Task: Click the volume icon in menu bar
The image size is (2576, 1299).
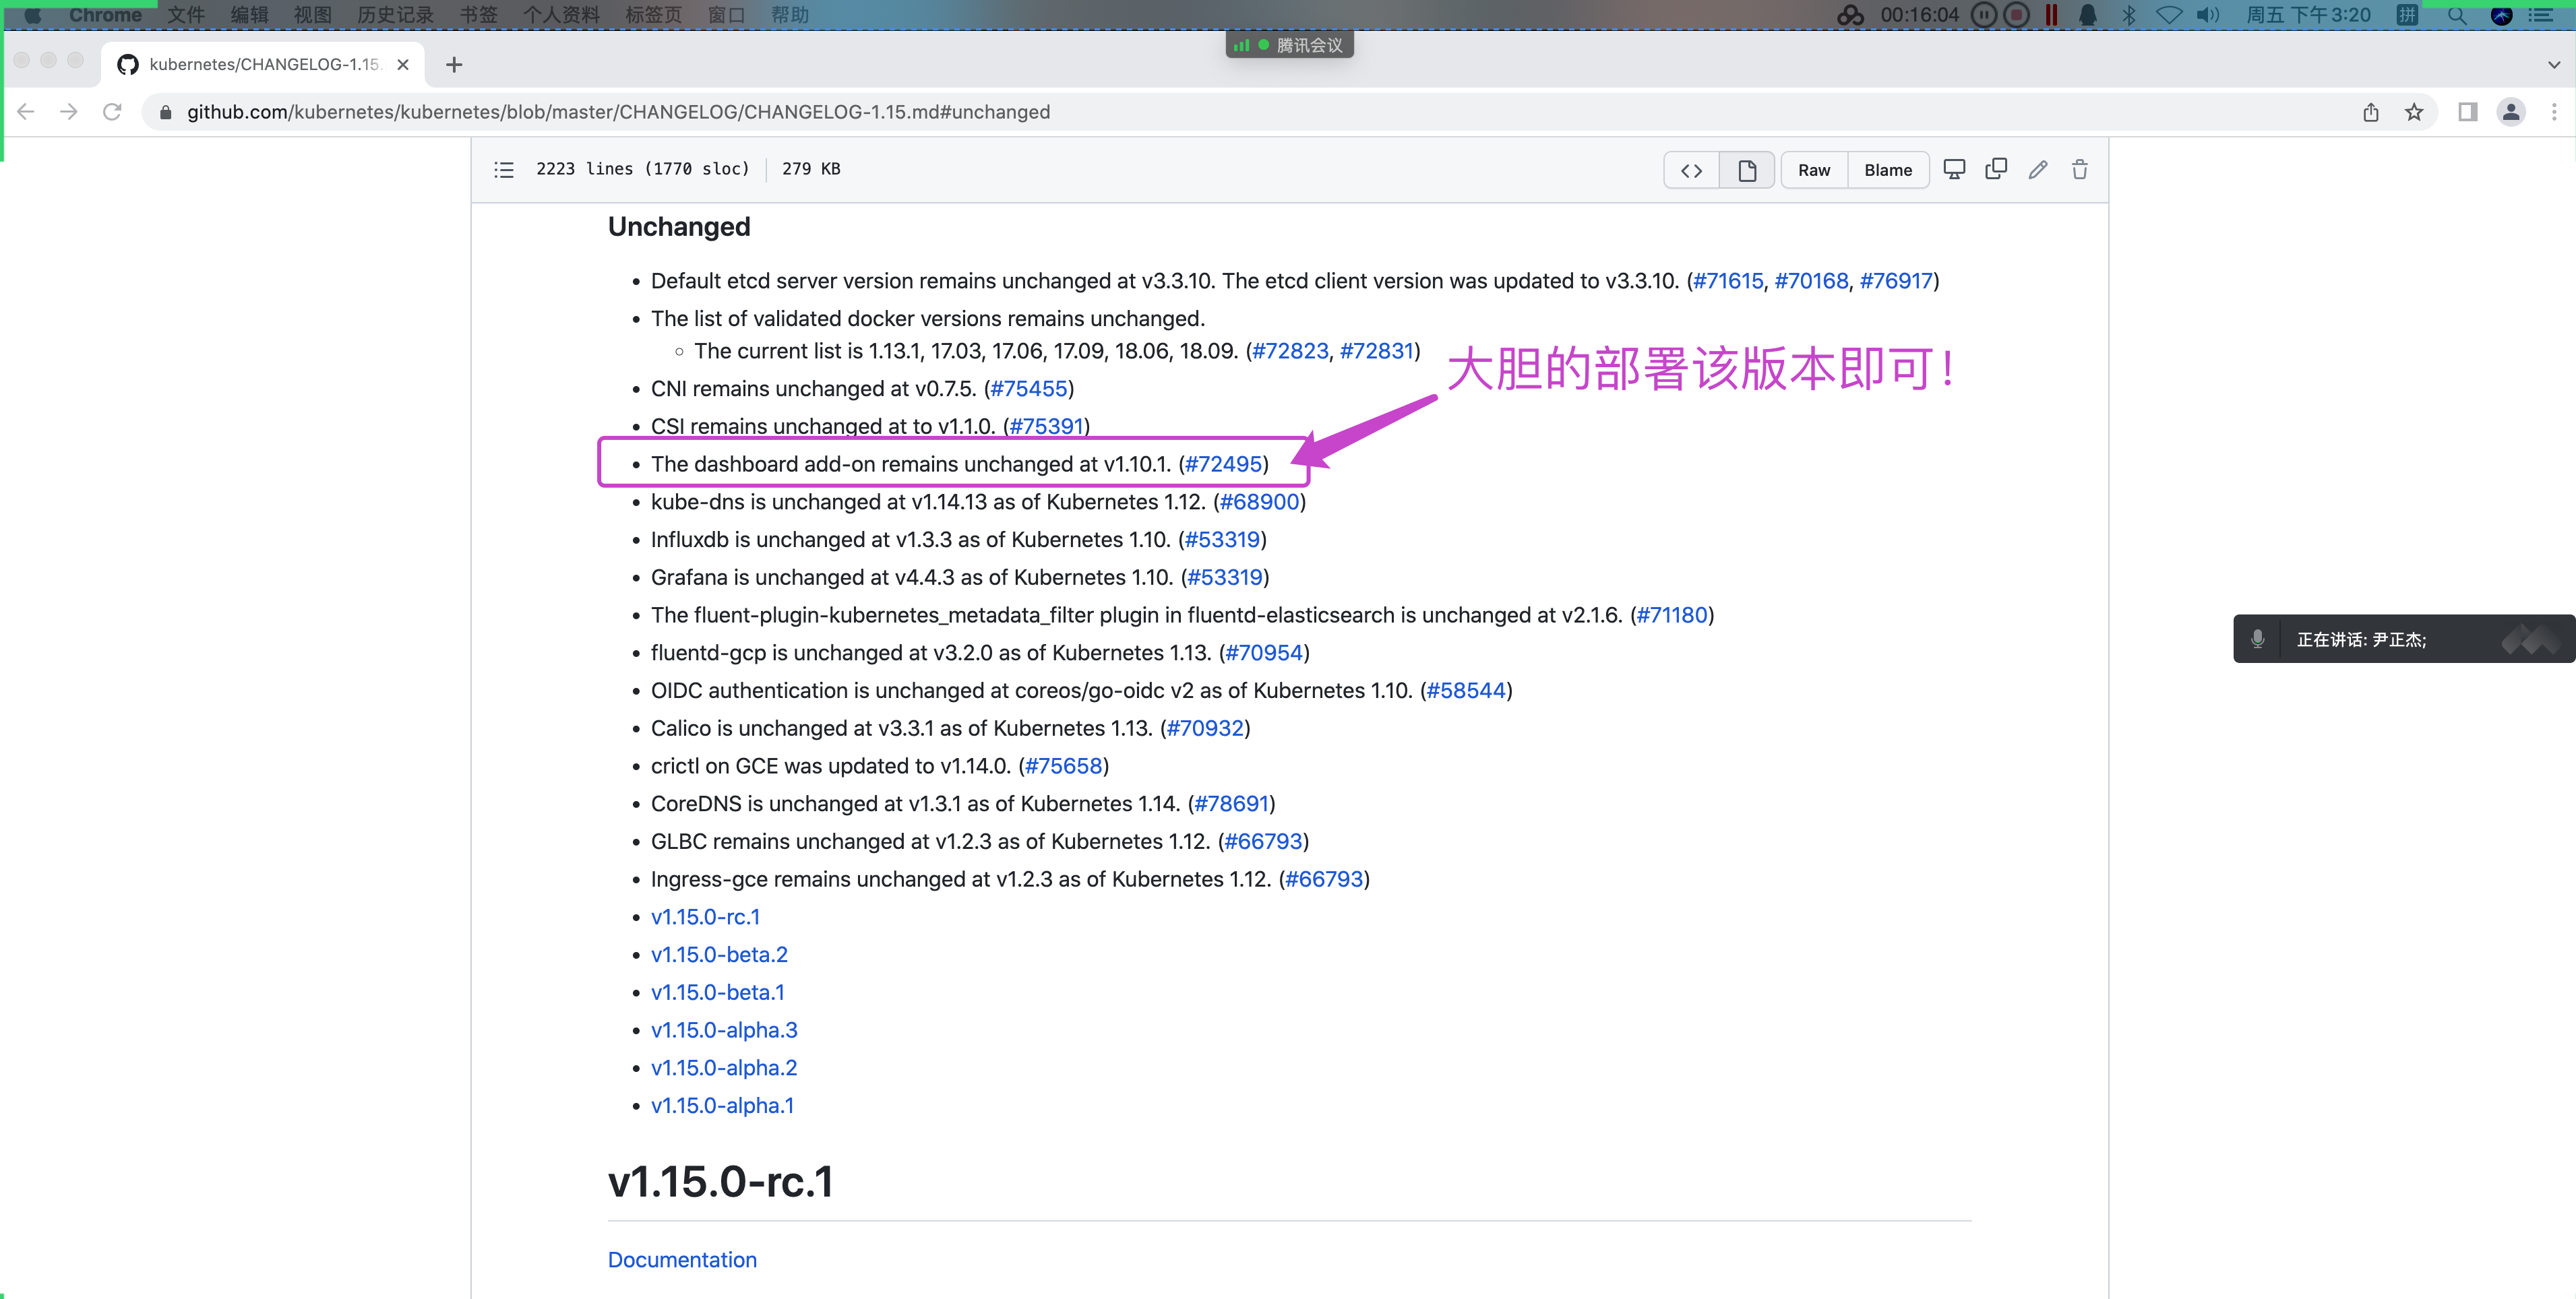Action: 2209,16
